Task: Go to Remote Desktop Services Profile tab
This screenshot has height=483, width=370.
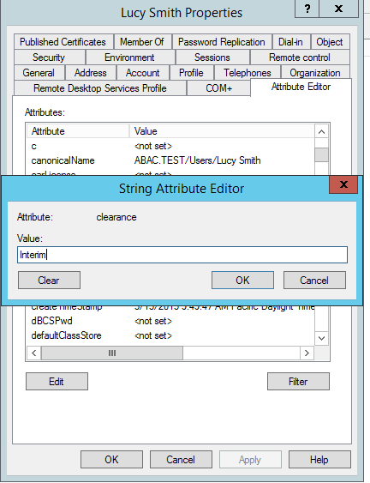Action: coord(100,88)
